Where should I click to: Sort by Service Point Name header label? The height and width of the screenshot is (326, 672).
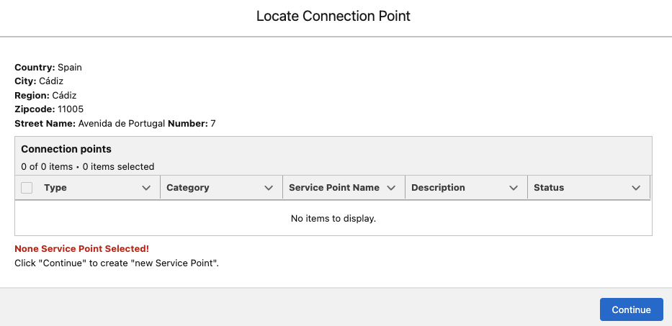[x=334, y=188]
